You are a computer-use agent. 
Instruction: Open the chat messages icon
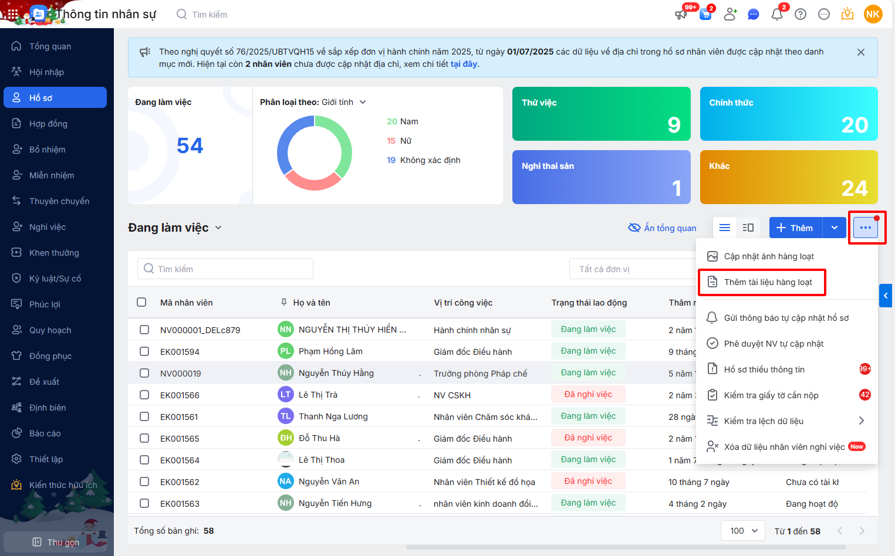pyautogui.click(x=754, y=14)
